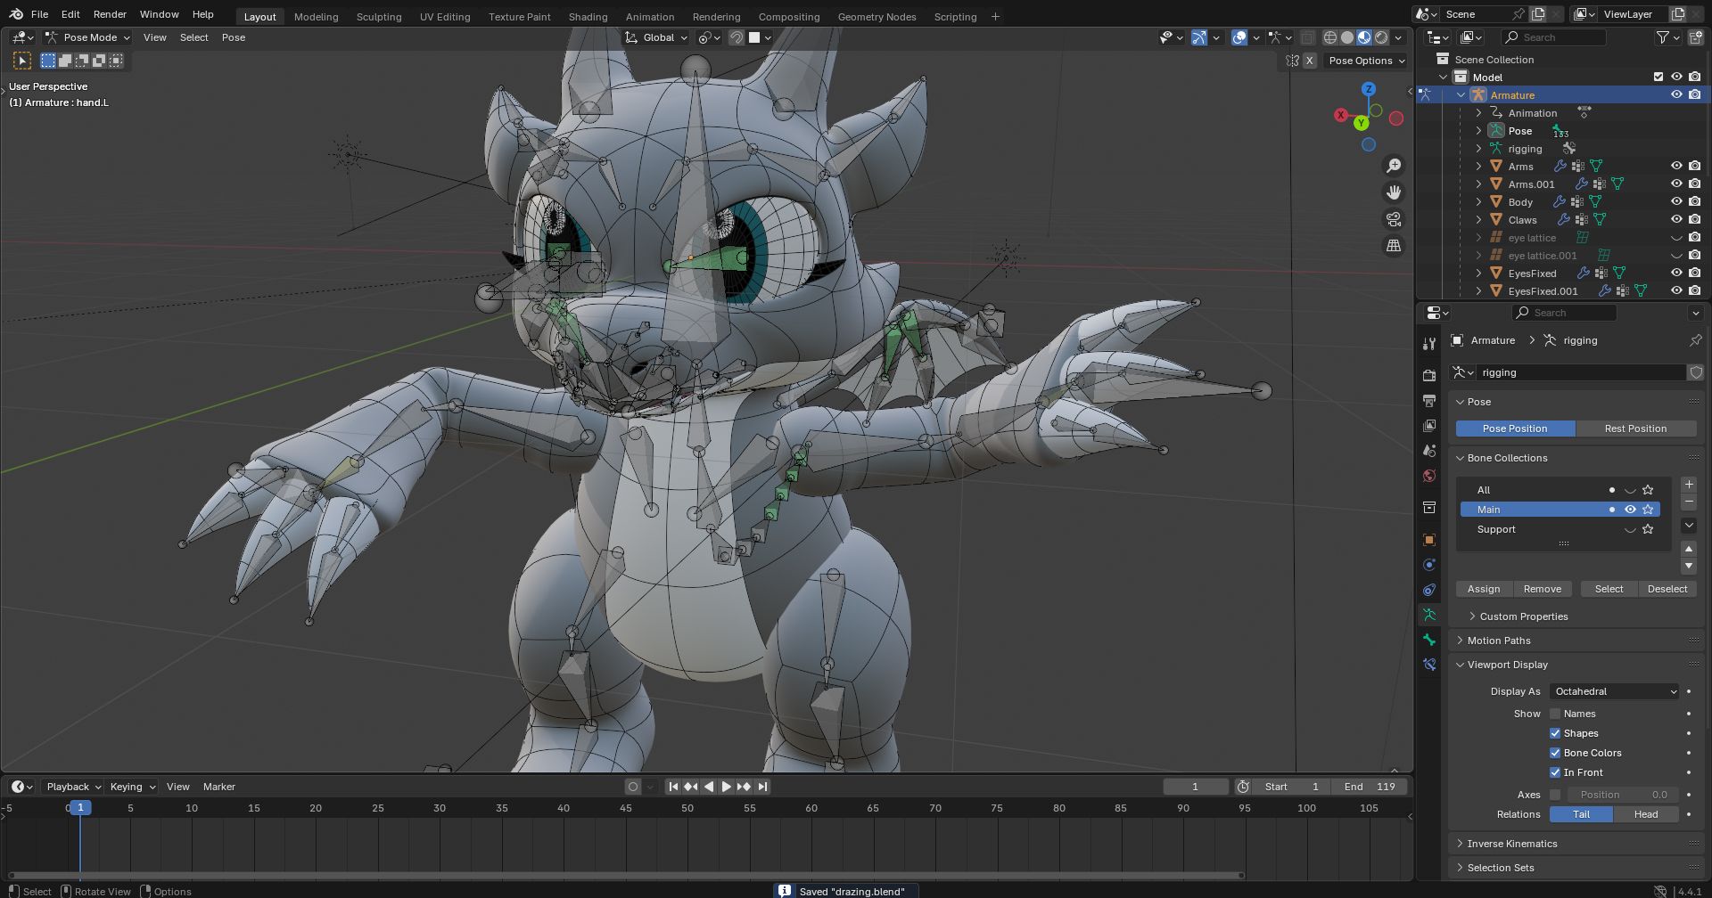The height and width of the screenshot is (898, 1712).
Task: Toggle fake user shield for rigging
Action: coord(1696,372)
